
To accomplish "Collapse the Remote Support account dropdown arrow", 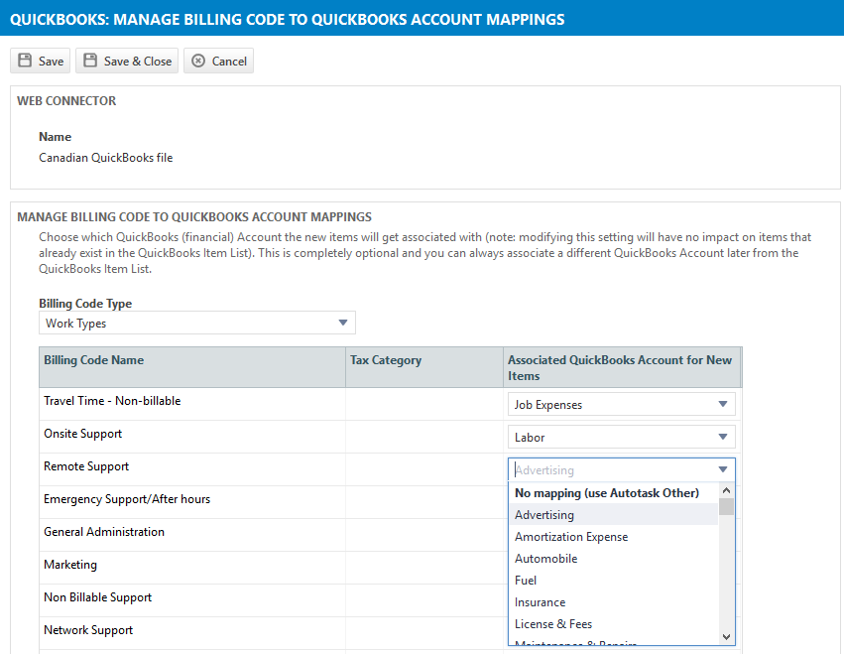I will tap(723, 469).
